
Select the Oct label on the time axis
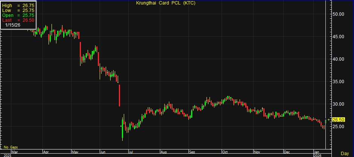(225, 152)
